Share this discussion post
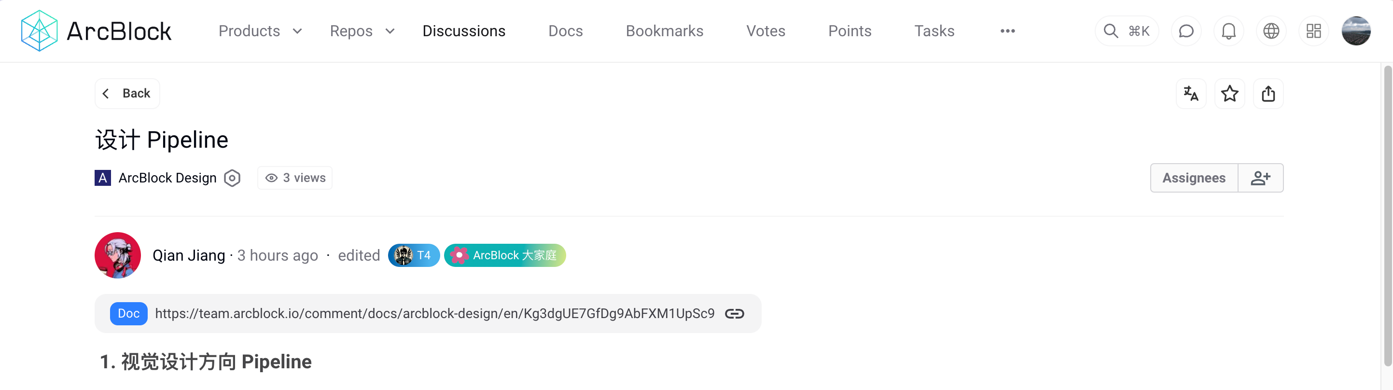 pyautogui.click(x=1268, y=94)
